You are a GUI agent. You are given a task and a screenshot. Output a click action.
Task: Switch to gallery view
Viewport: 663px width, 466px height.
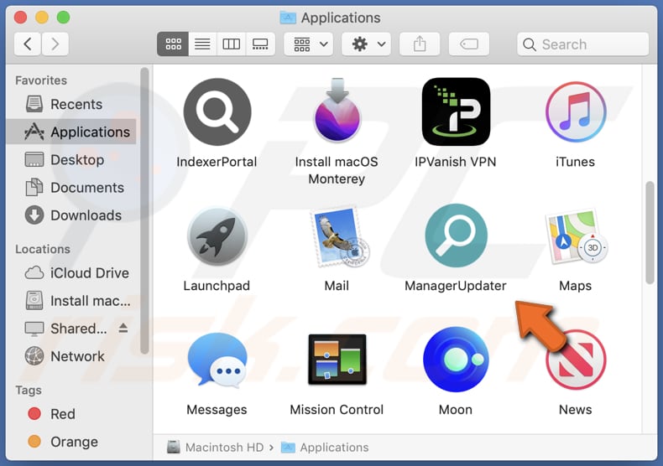[260, 44]
